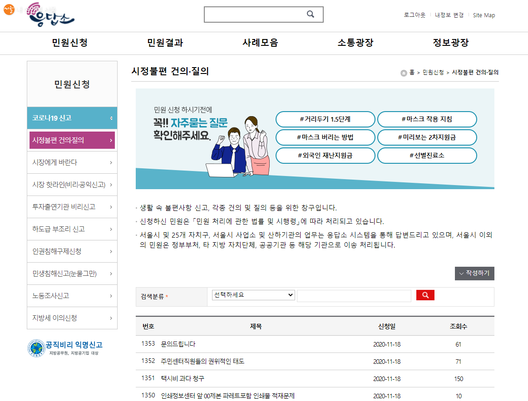Select the 정보광장 menu item

click(450, 43)
